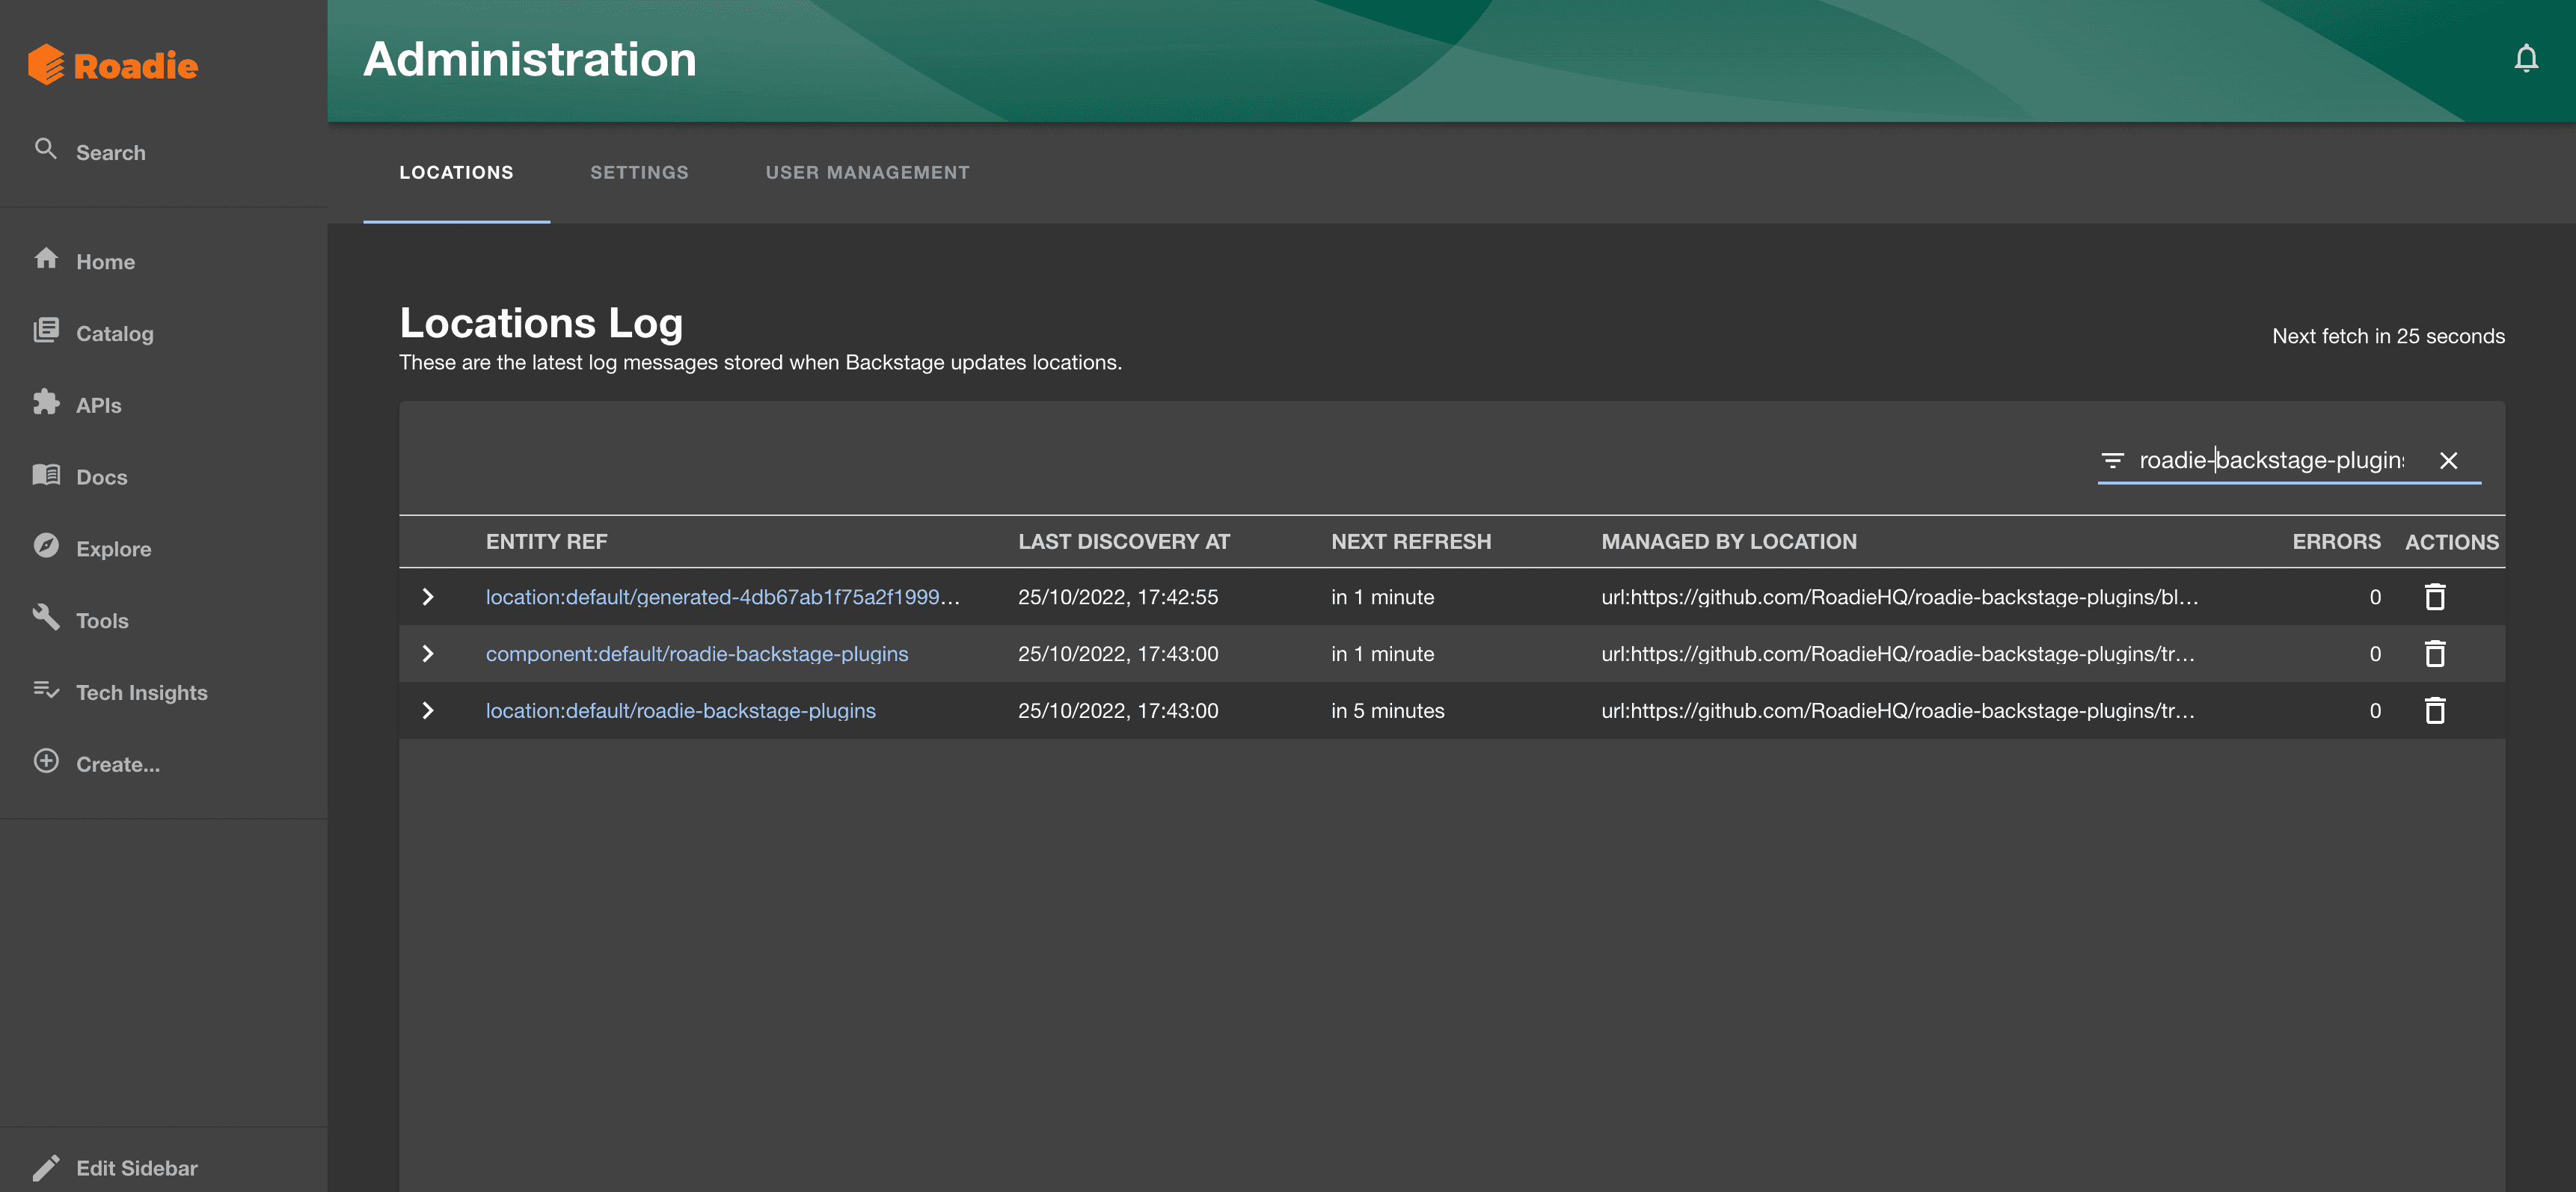Click 'Next fetch in 25 seconds' text
Image resolution: width=2576 pixels, height=1192 pixels.
point(2388,336)
